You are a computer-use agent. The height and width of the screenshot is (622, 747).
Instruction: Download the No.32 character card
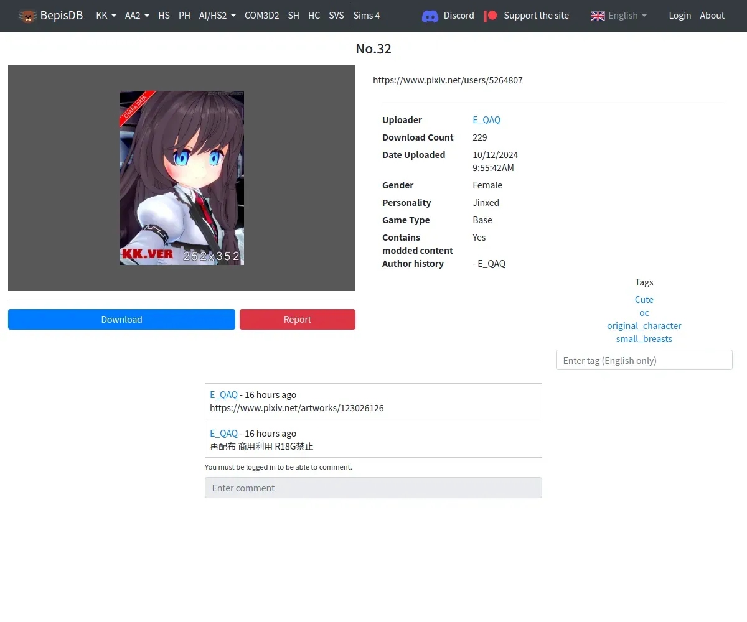pos(121,319)
